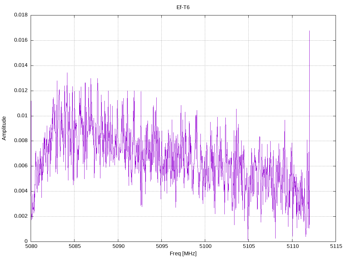Click the x-axis tick label 5110

[x=293, y=246]
